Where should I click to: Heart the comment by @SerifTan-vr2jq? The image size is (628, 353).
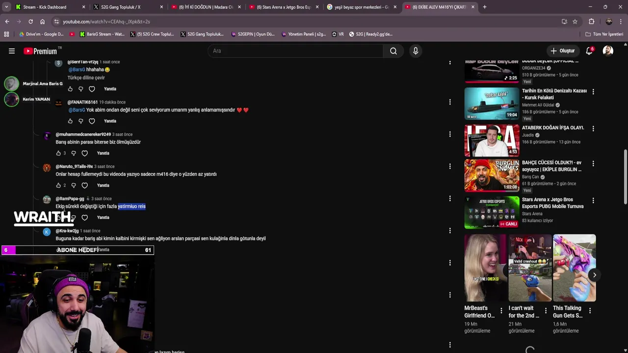(x=92, y=89)
